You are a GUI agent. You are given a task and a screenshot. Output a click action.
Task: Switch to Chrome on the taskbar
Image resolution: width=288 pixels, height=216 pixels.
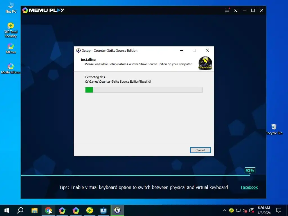point(48,210)
